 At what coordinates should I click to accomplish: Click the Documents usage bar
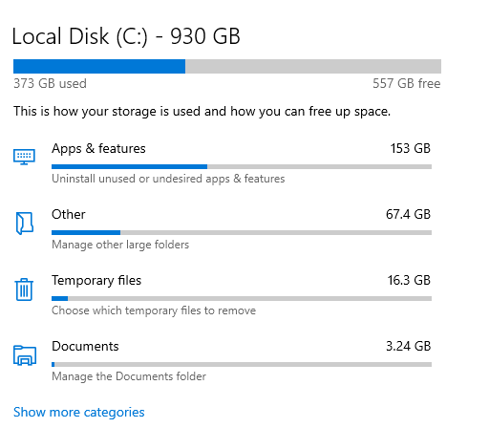point(242,364)
